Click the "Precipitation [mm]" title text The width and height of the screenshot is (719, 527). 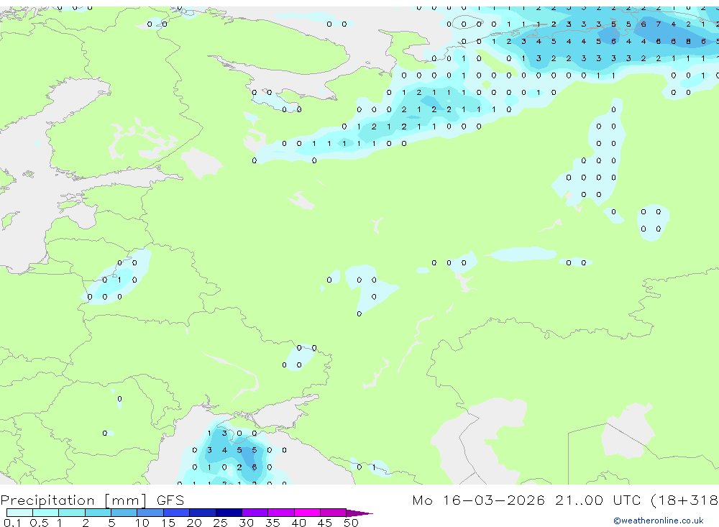(73, 500)
